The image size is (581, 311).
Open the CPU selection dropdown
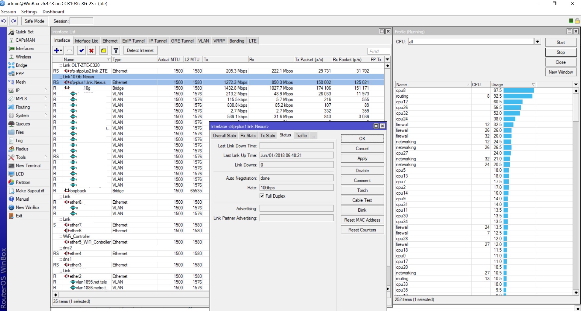tap(538, 42)
